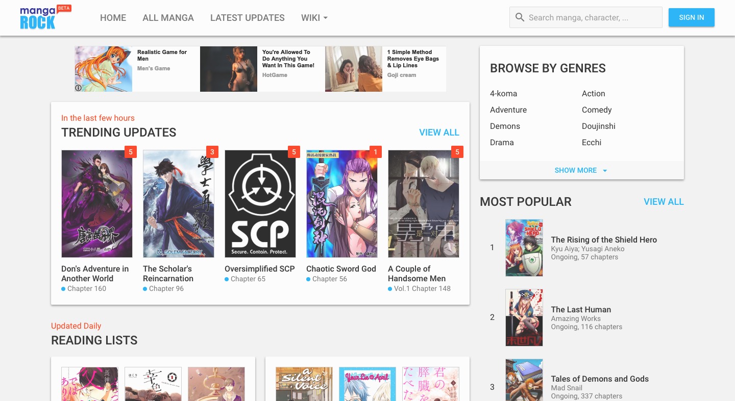This screenshot has height=401, width=735.
Task: Click badge 5 on Don's Adventure cover
Action: 131,152
